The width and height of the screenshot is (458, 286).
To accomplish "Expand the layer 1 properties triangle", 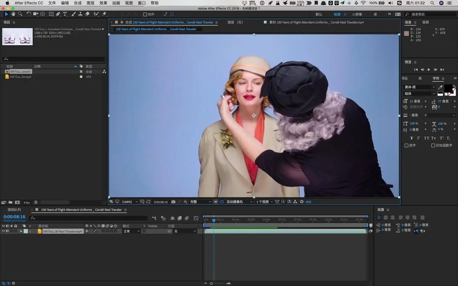I will (21, 231).
